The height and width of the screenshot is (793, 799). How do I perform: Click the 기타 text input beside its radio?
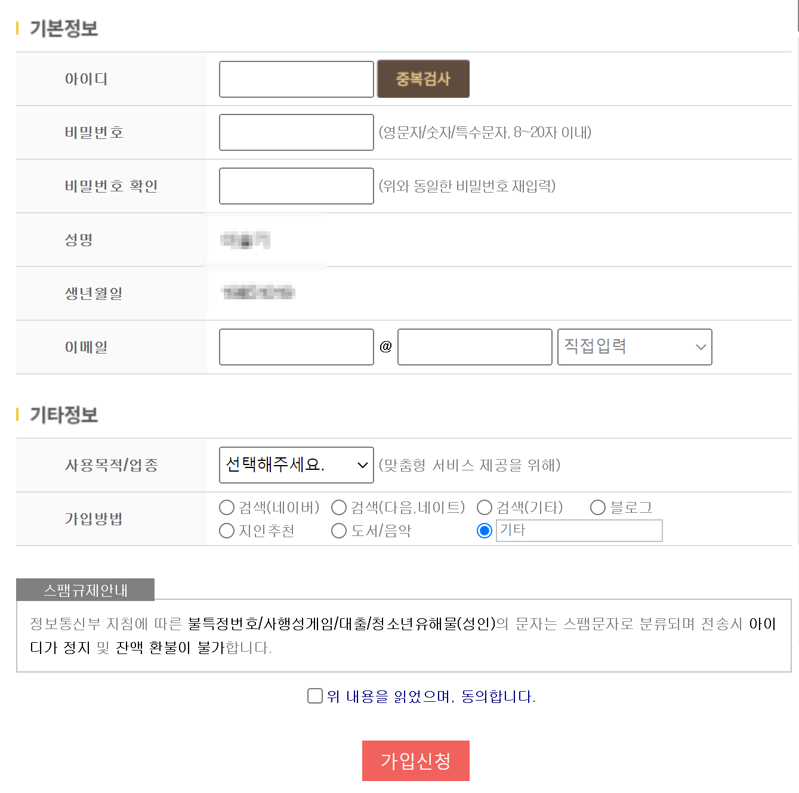pos(579,531)
